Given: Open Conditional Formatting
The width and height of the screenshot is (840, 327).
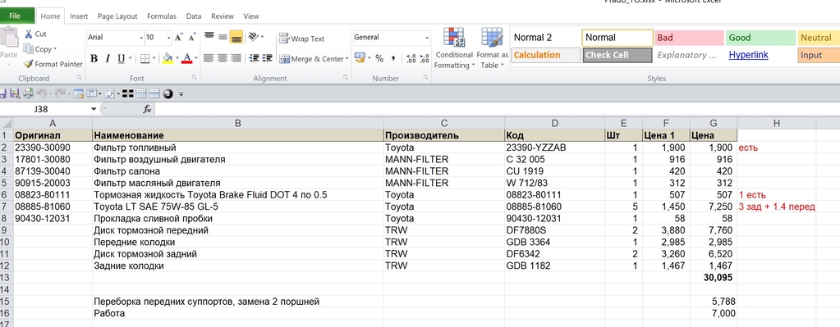Looking at the screenshot, I should (x=454, y=48).
